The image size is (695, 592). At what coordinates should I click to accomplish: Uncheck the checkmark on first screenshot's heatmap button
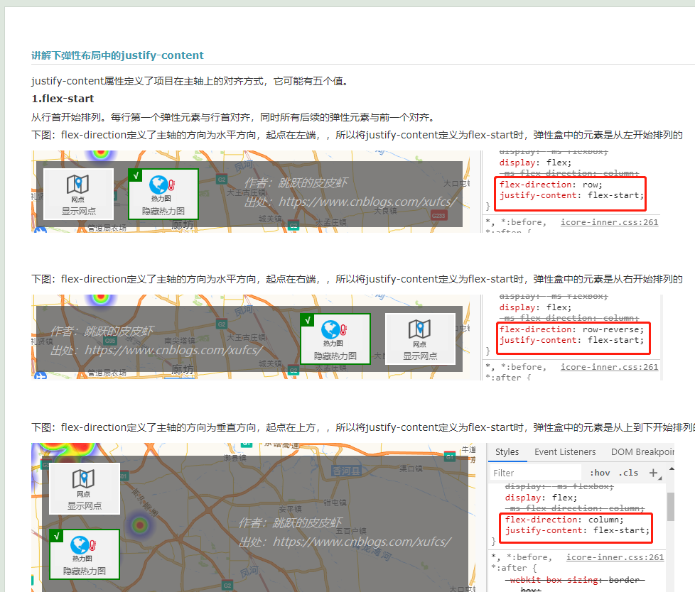click(x=137, y=174)
